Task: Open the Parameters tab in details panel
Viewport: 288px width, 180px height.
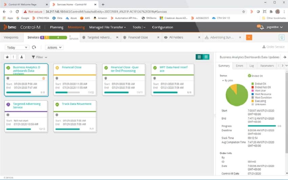Action: tap(267, 66)
